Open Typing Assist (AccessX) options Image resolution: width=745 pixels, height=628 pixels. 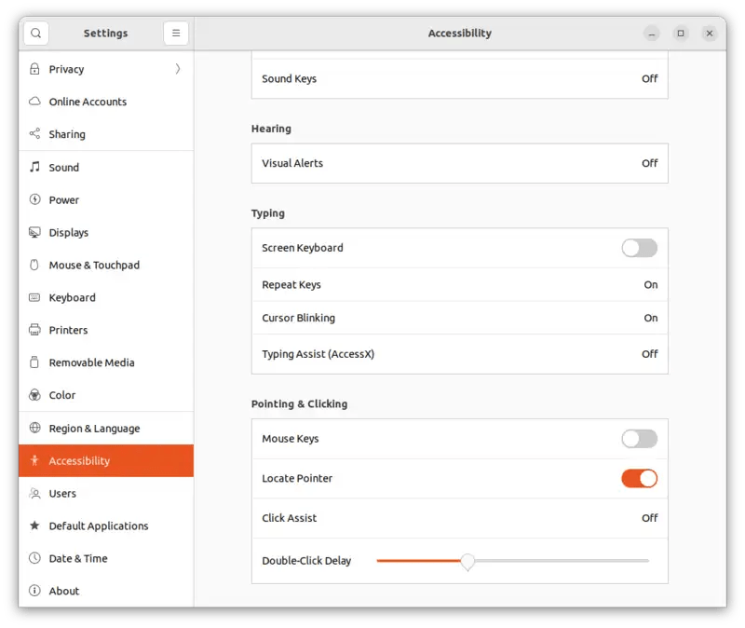460,354
